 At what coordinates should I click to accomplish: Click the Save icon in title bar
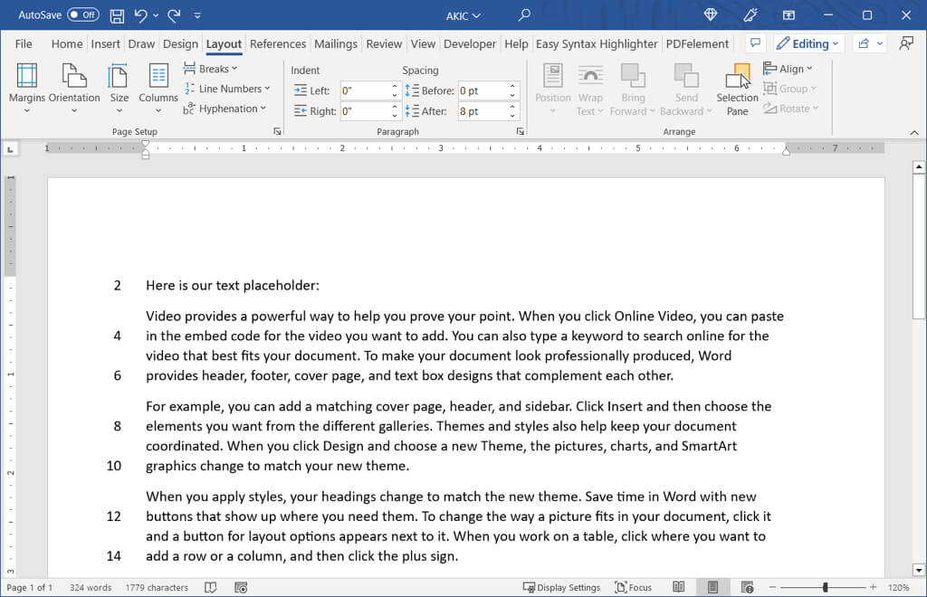117,15
